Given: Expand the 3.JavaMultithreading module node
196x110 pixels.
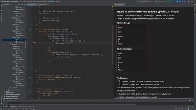Looking at the screenshot, I should pyautogui.click(x=5, y=94).
